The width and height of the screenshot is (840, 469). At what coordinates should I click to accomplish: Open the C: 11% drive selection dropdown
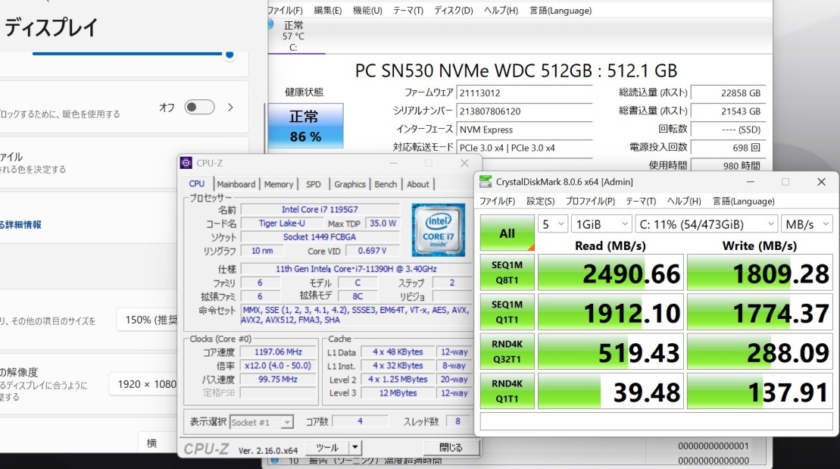[x=707, y=224]
